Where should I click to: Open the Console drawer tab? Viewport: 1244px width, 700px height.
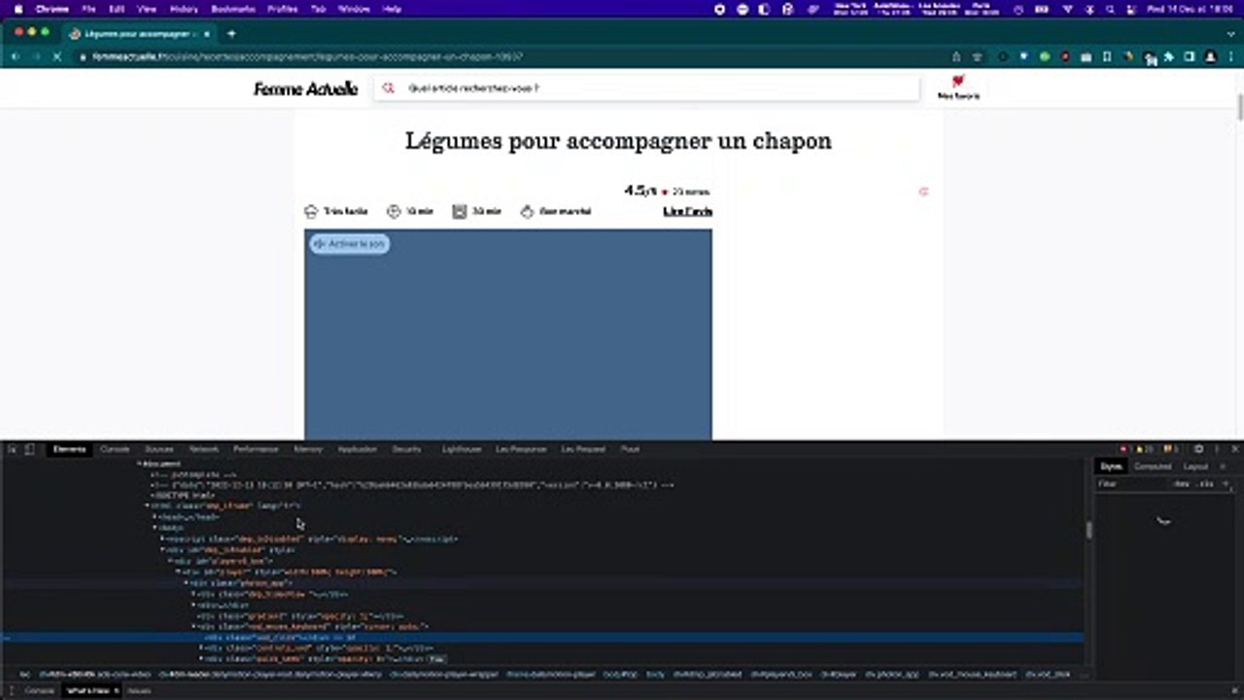click(x=39, y=690)
